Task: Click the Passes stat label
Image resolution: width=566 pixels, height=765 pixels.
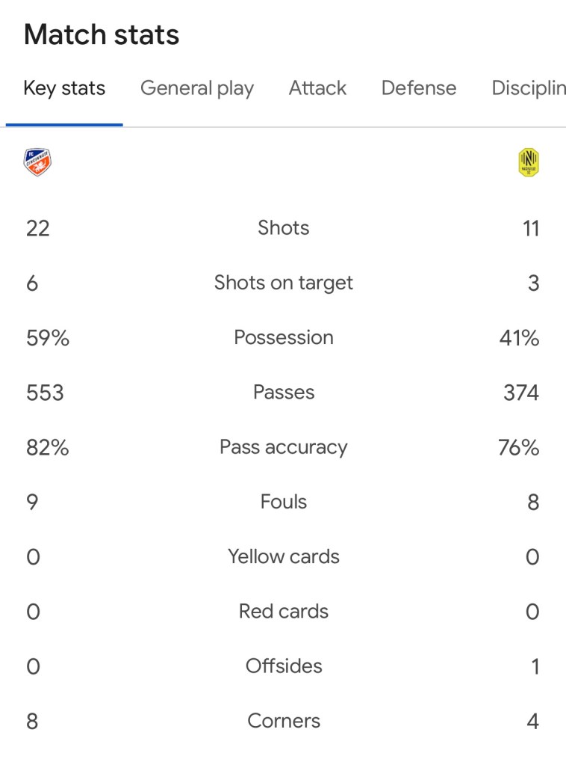Action: (284, 392)
